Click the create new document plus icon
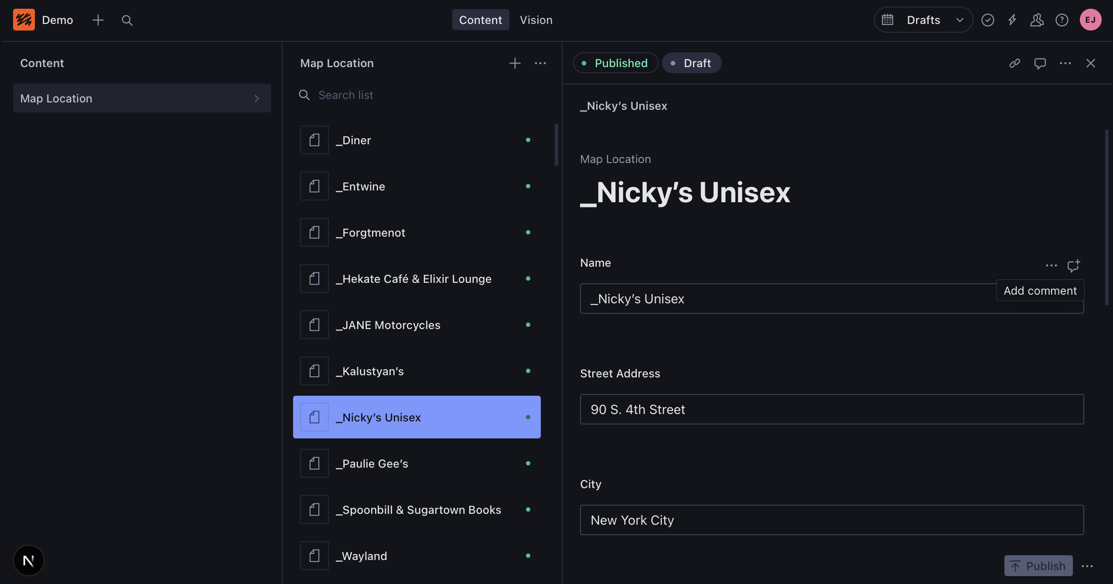Viewport: 1113px width, 584px height. point(98,20)
